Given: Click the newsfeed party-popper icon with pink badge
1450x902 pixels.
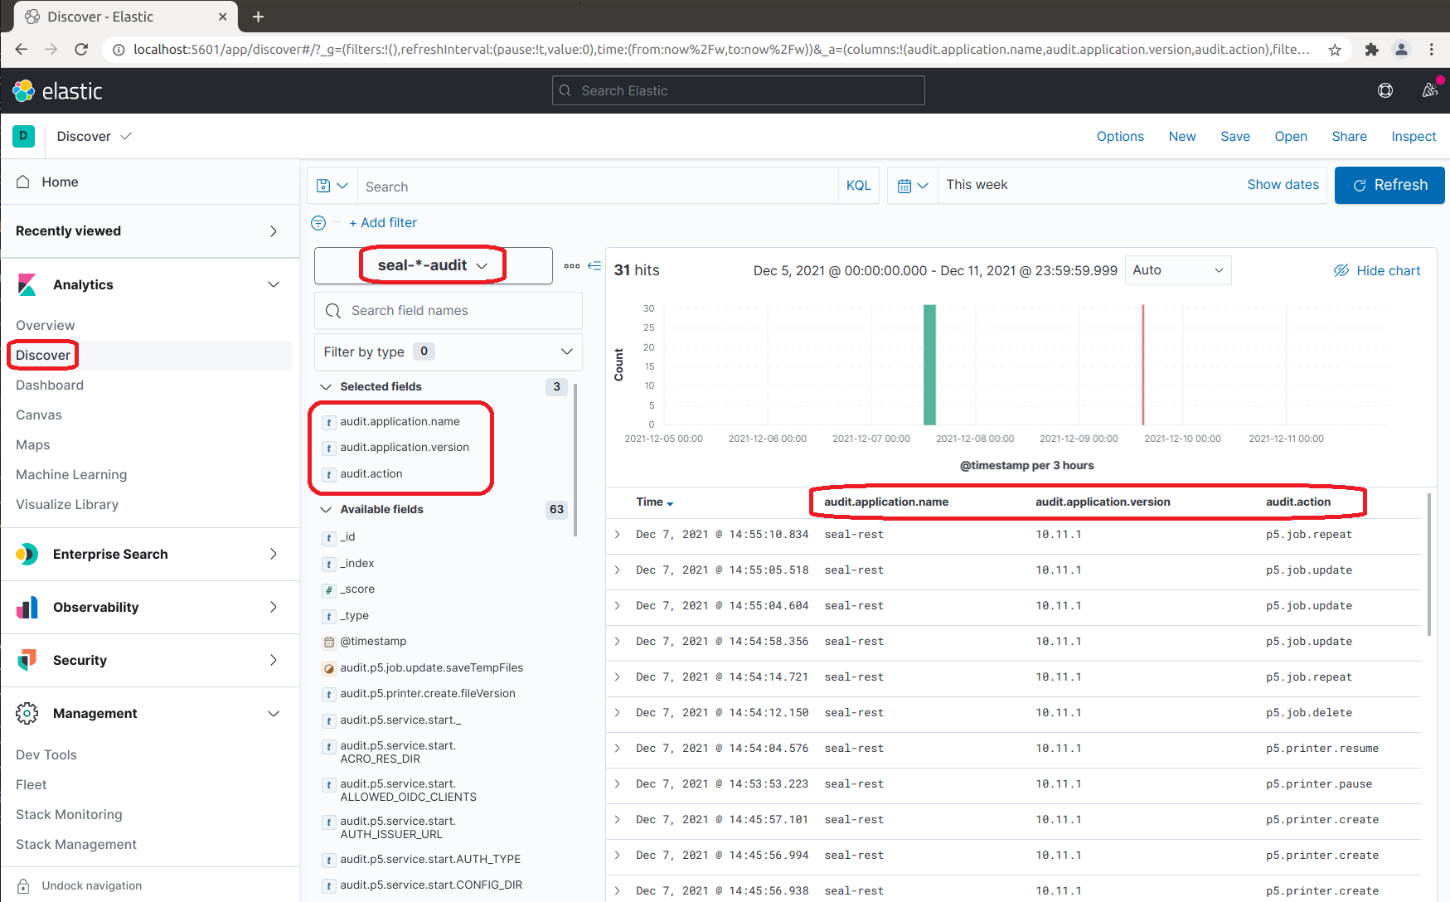Looking at the screenshot, I should [x=1429, y=90].
